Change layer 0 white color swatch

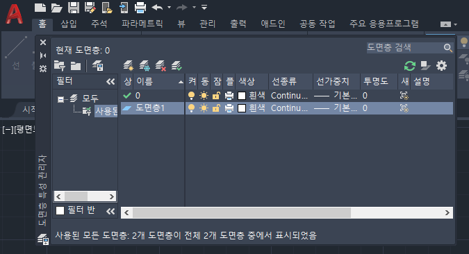click(x=242, y=96)
